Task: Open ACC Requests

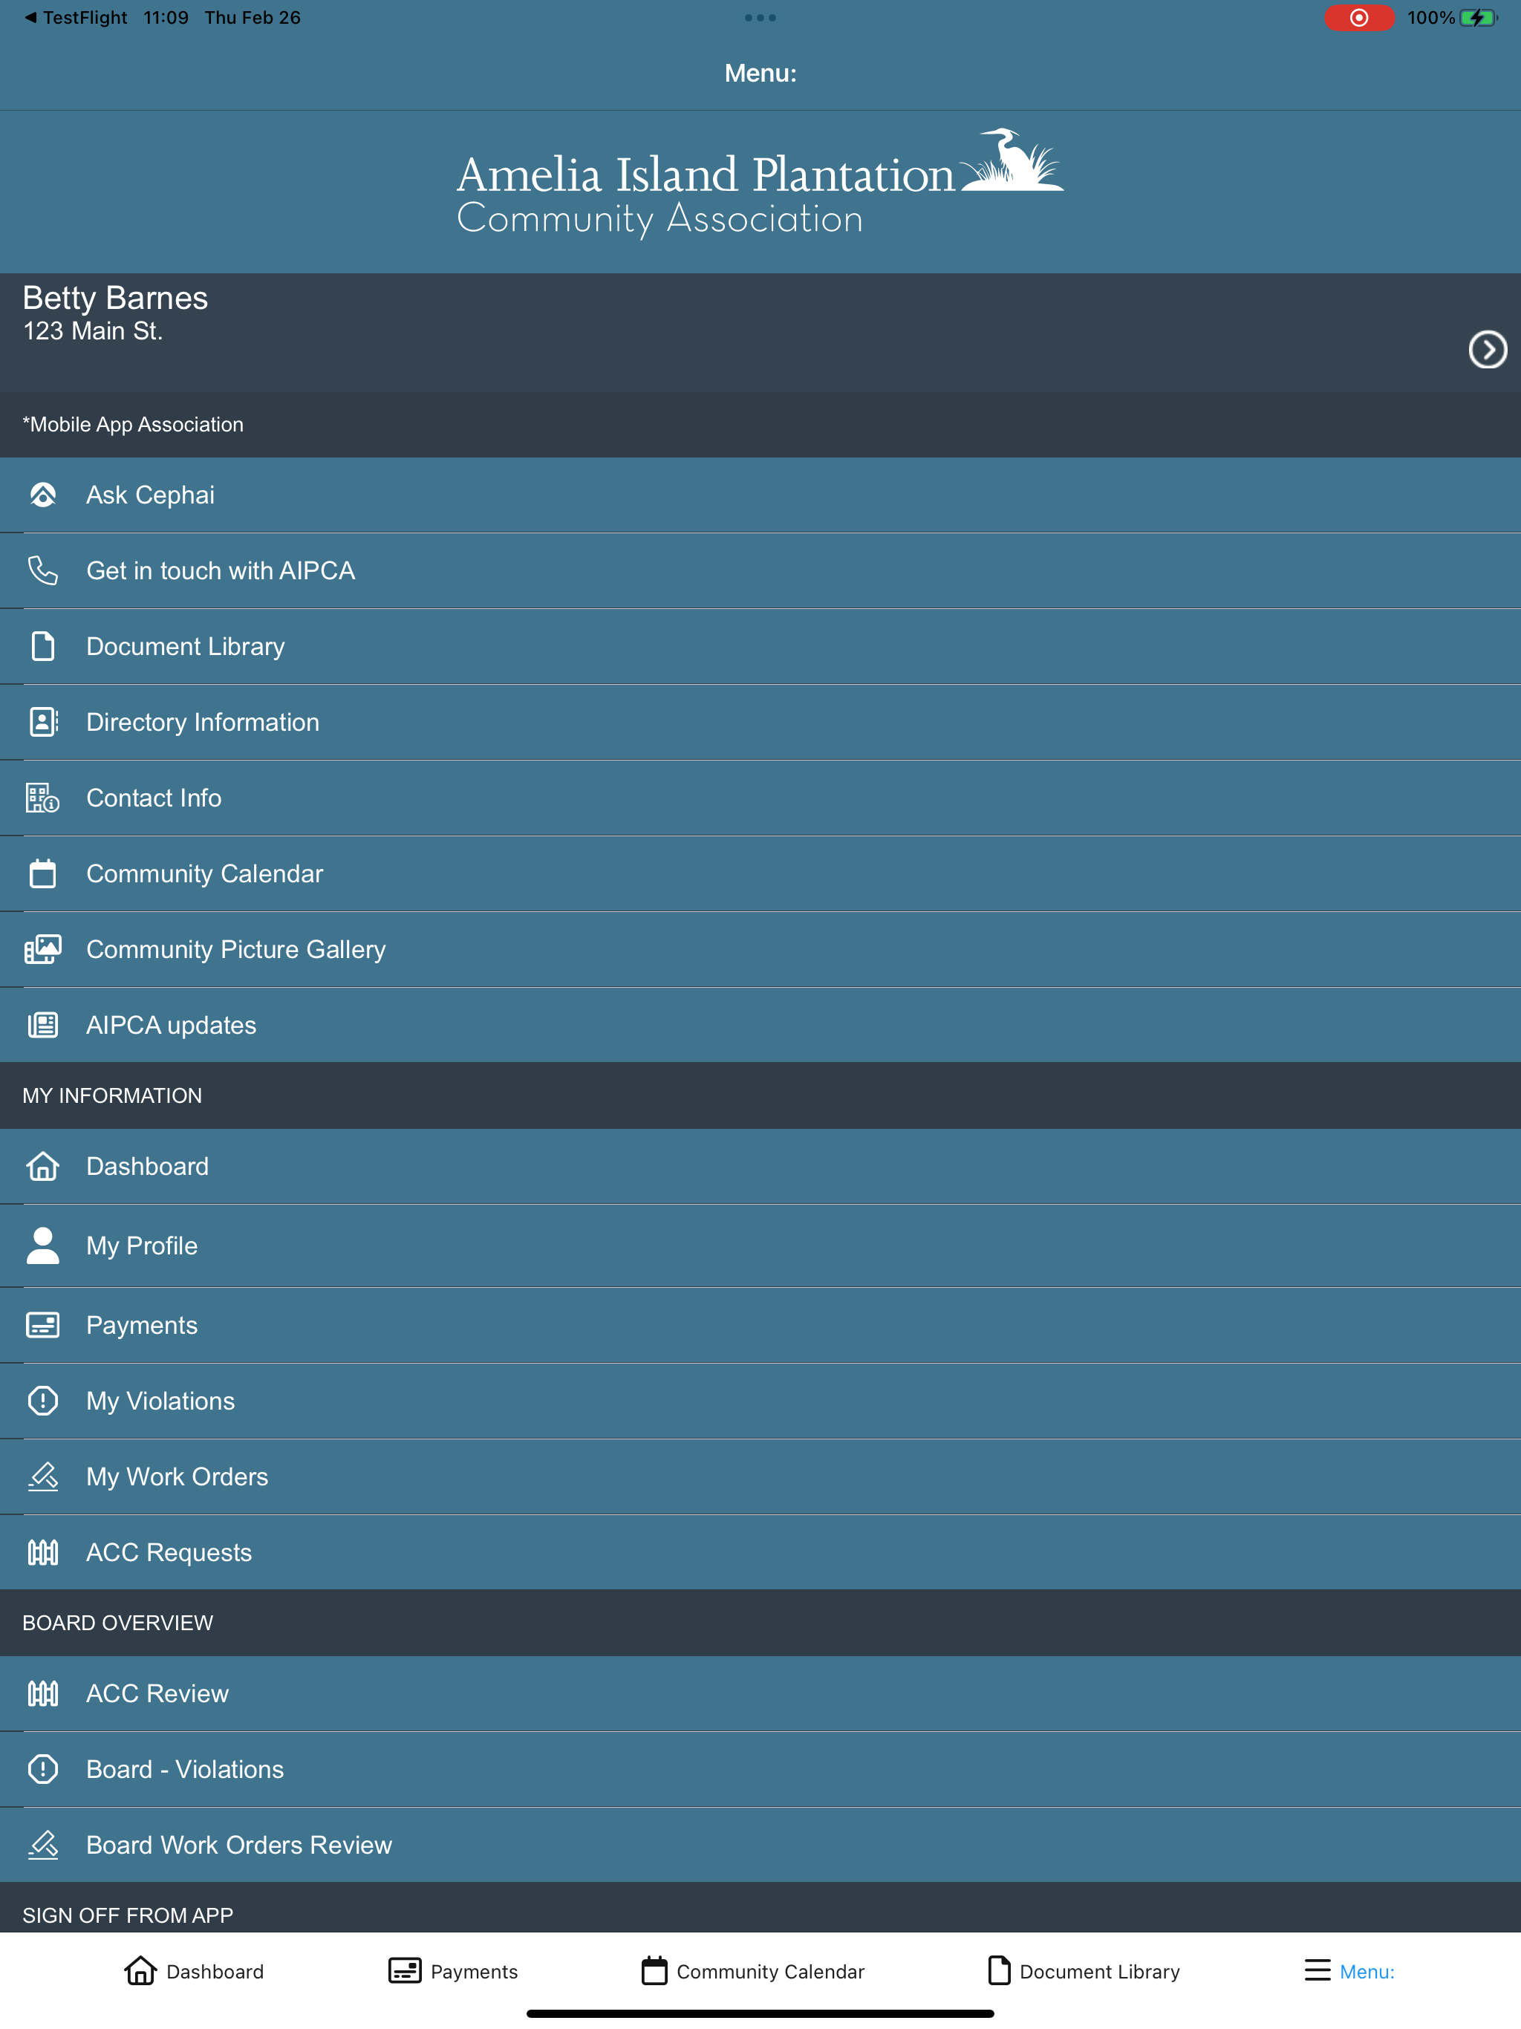Action: [760, 1552]
